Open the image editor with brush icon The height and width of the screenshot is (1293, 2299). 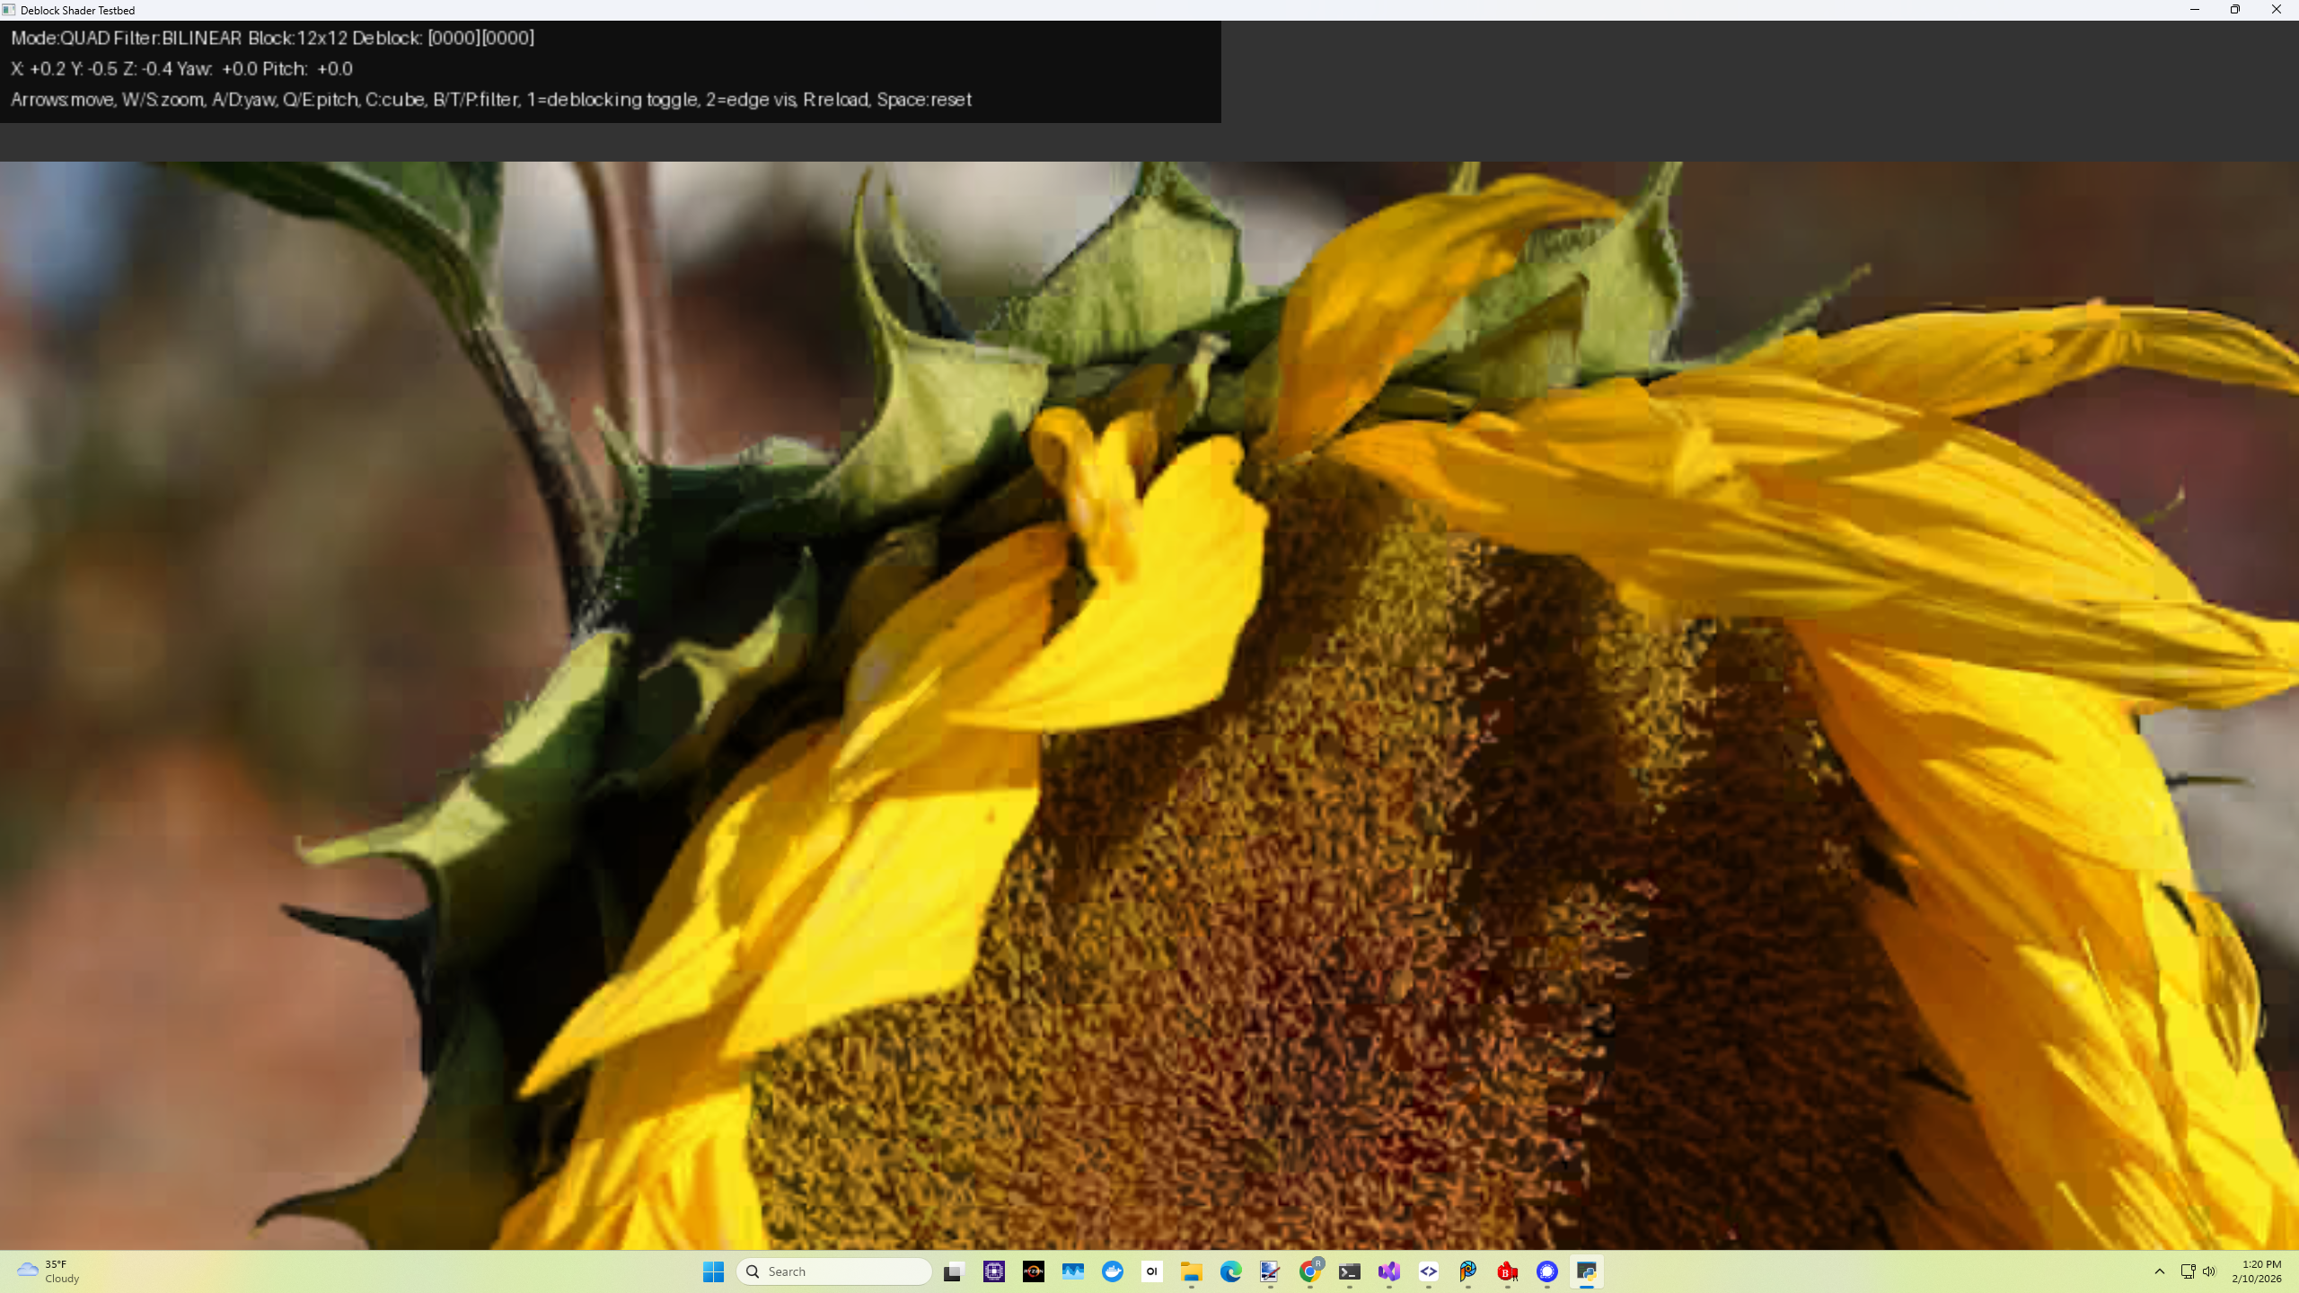[1270, 1271]
